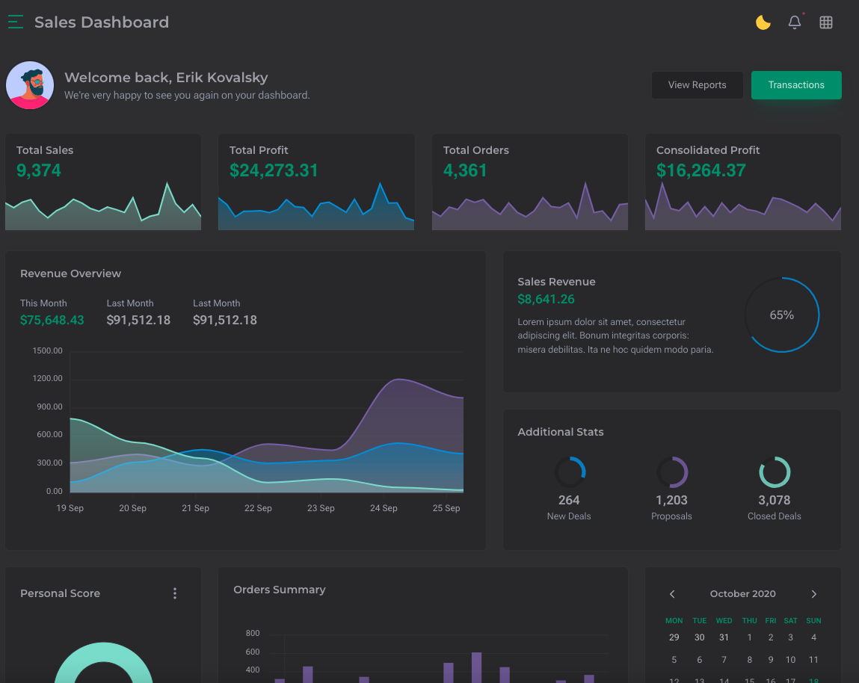
Task: Go to next calendar month
Action: point(814,594)
